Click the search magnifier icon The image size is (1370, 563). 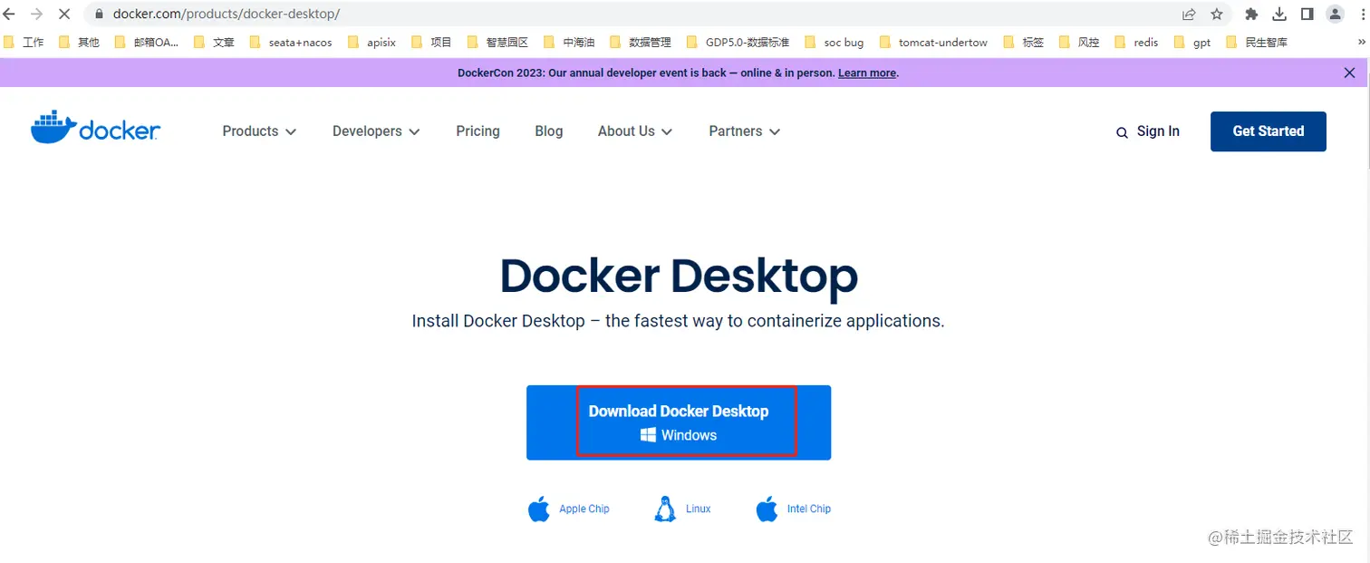[x=1122, y=132]
